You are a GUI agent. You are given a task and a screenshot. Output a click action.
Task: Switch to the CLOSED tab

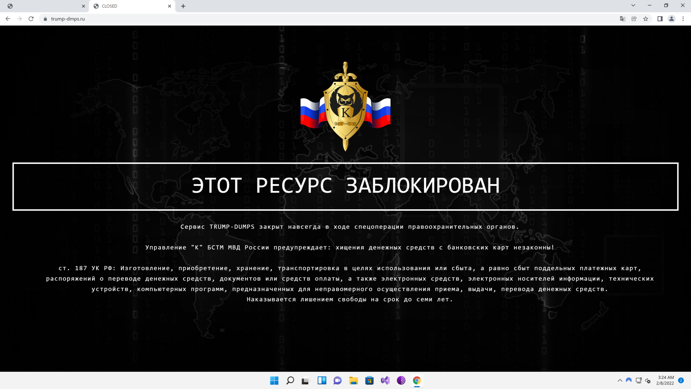coord(132,6)
